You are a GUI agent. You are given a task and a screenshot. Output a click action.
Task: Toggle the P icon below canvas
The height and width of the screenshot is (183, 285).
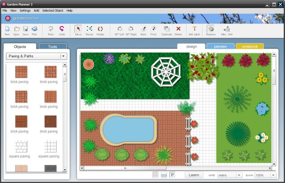(172, 175)
